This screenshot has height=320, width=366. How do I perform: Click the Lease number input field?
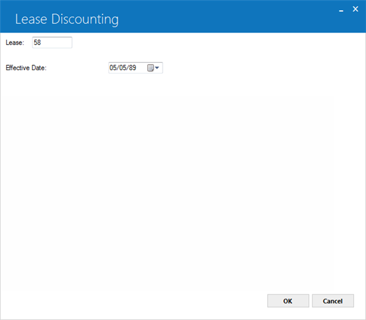[x=52, y=43]
